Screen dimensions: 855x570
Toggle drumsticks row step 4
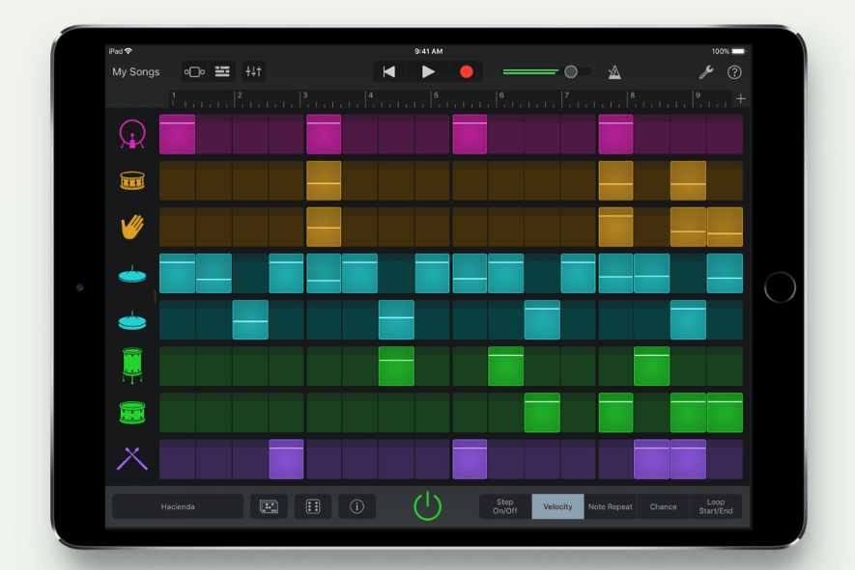286,459
